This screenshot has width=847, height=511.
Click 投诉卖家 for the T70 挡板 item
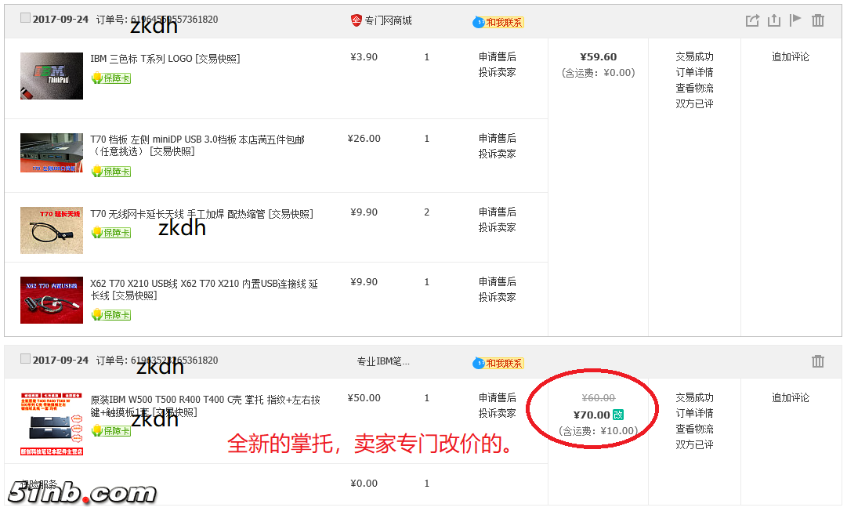pos(497,154)
